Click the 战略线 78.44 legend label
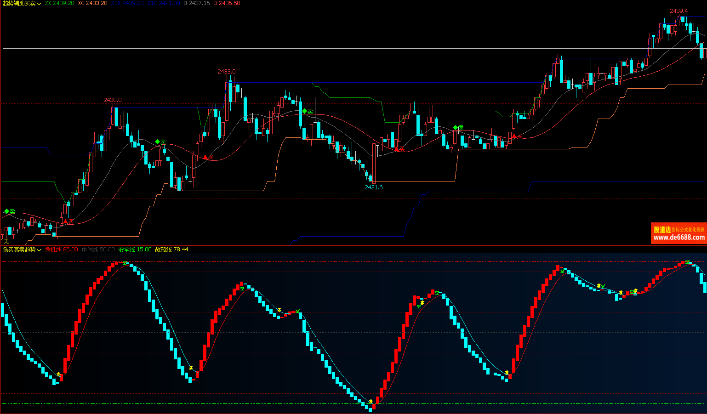The image size is (707, 414). point(171,250)
